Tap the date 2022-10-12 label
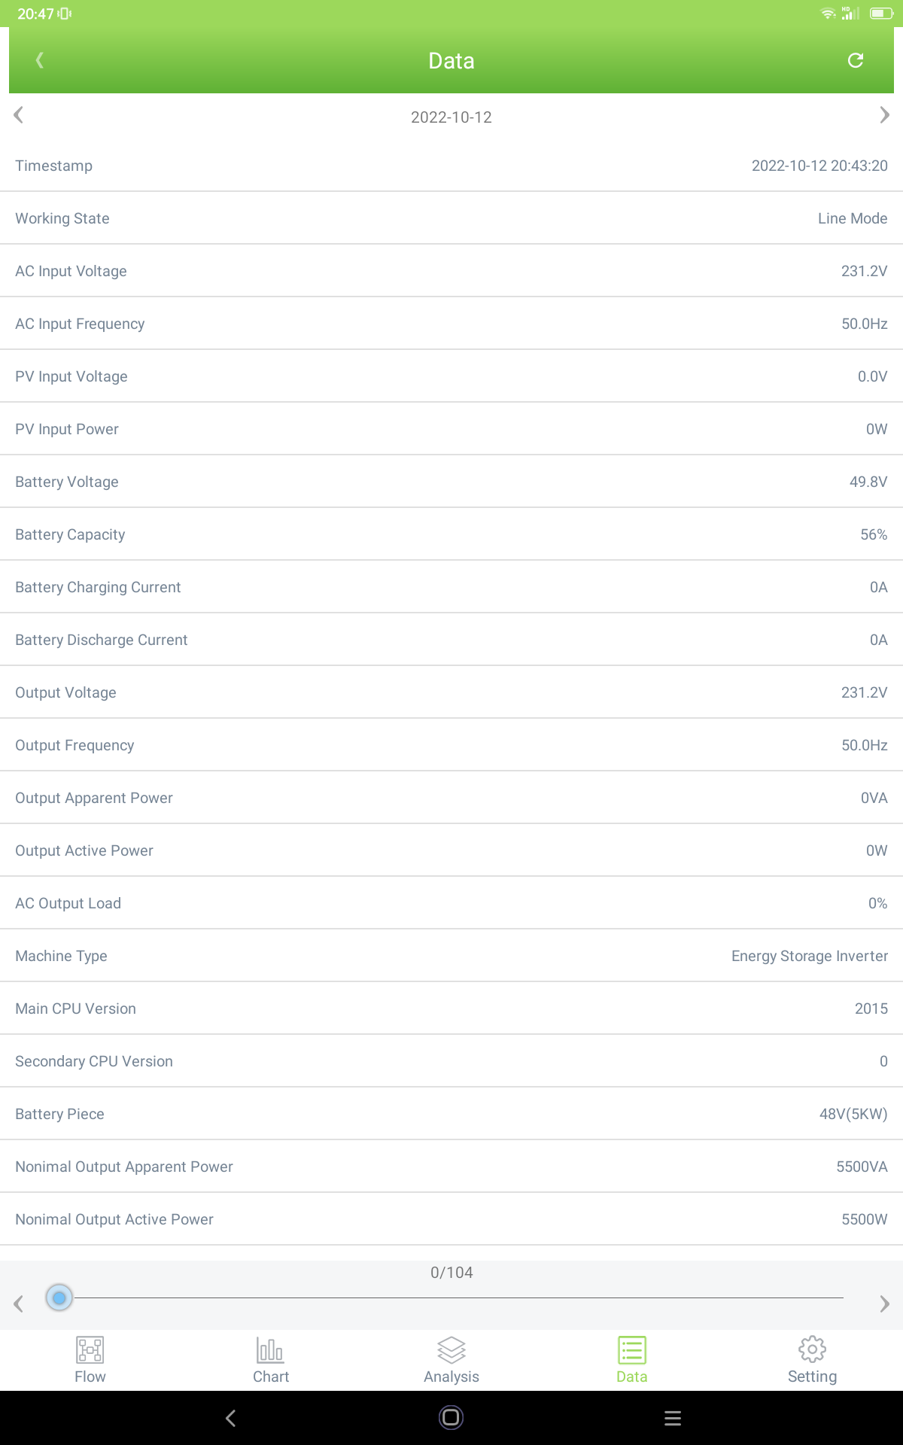Viewport: 903px width, 1445px height. 451,117
